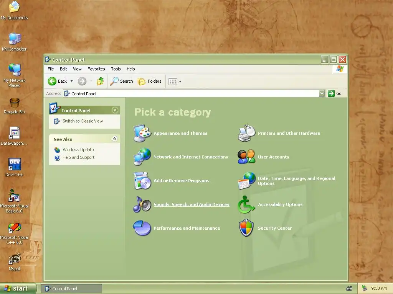This screenshot has width=393, height=294.
Task: Click the Go button beside address bar
Action: (x=335, y=93)
